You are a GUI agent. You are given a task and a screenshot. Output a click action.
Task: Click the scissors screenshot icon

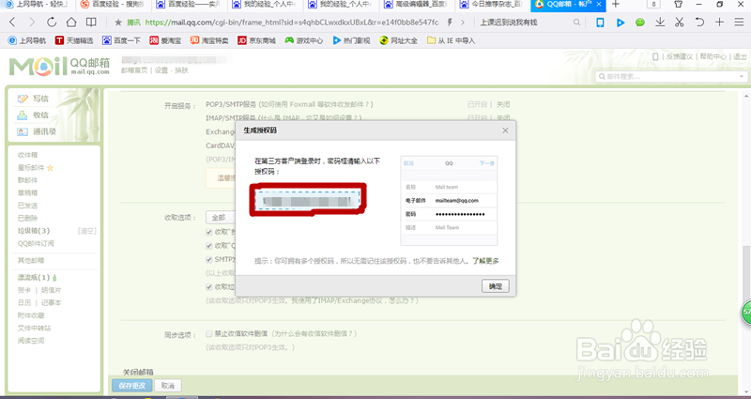(679, 22)
